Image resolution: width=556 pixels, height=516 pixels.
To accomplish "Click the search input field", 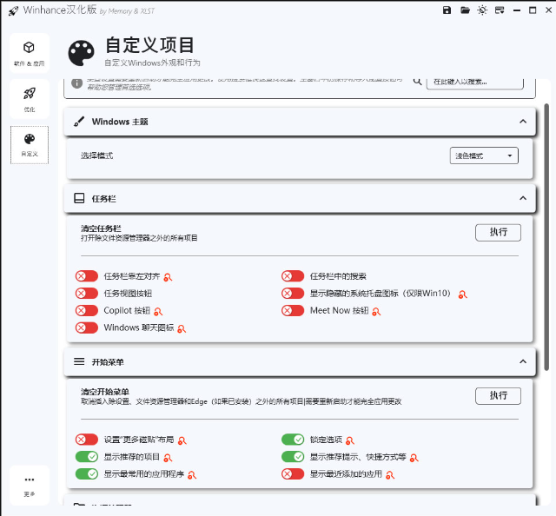I will tap(476, 82).
